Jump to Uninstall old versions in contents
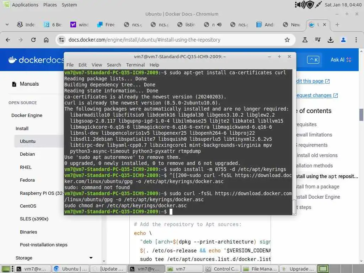Viewport: 364px width, 273px height. tap(317, 156)
